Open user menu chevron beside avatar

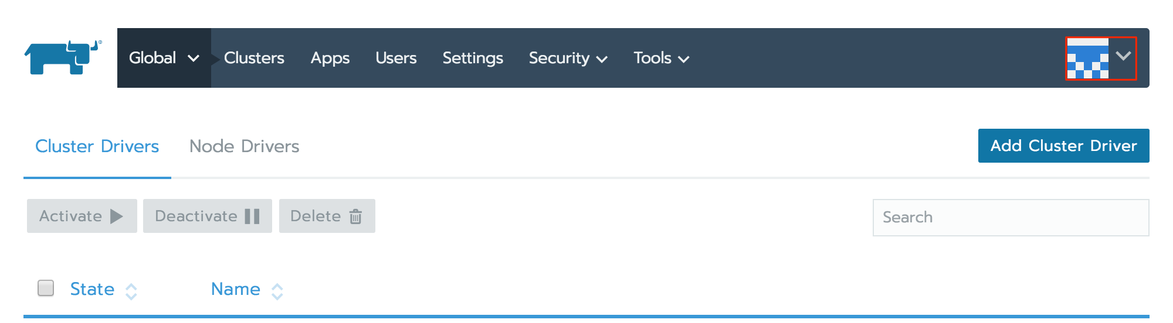coord(1123,56)
